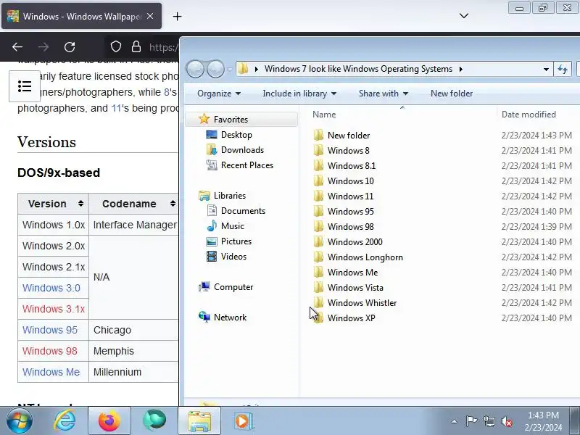Screen dimensions: 580x435
Task: Follow the Windows 3.0 wiki link
Action: [51, 288]
